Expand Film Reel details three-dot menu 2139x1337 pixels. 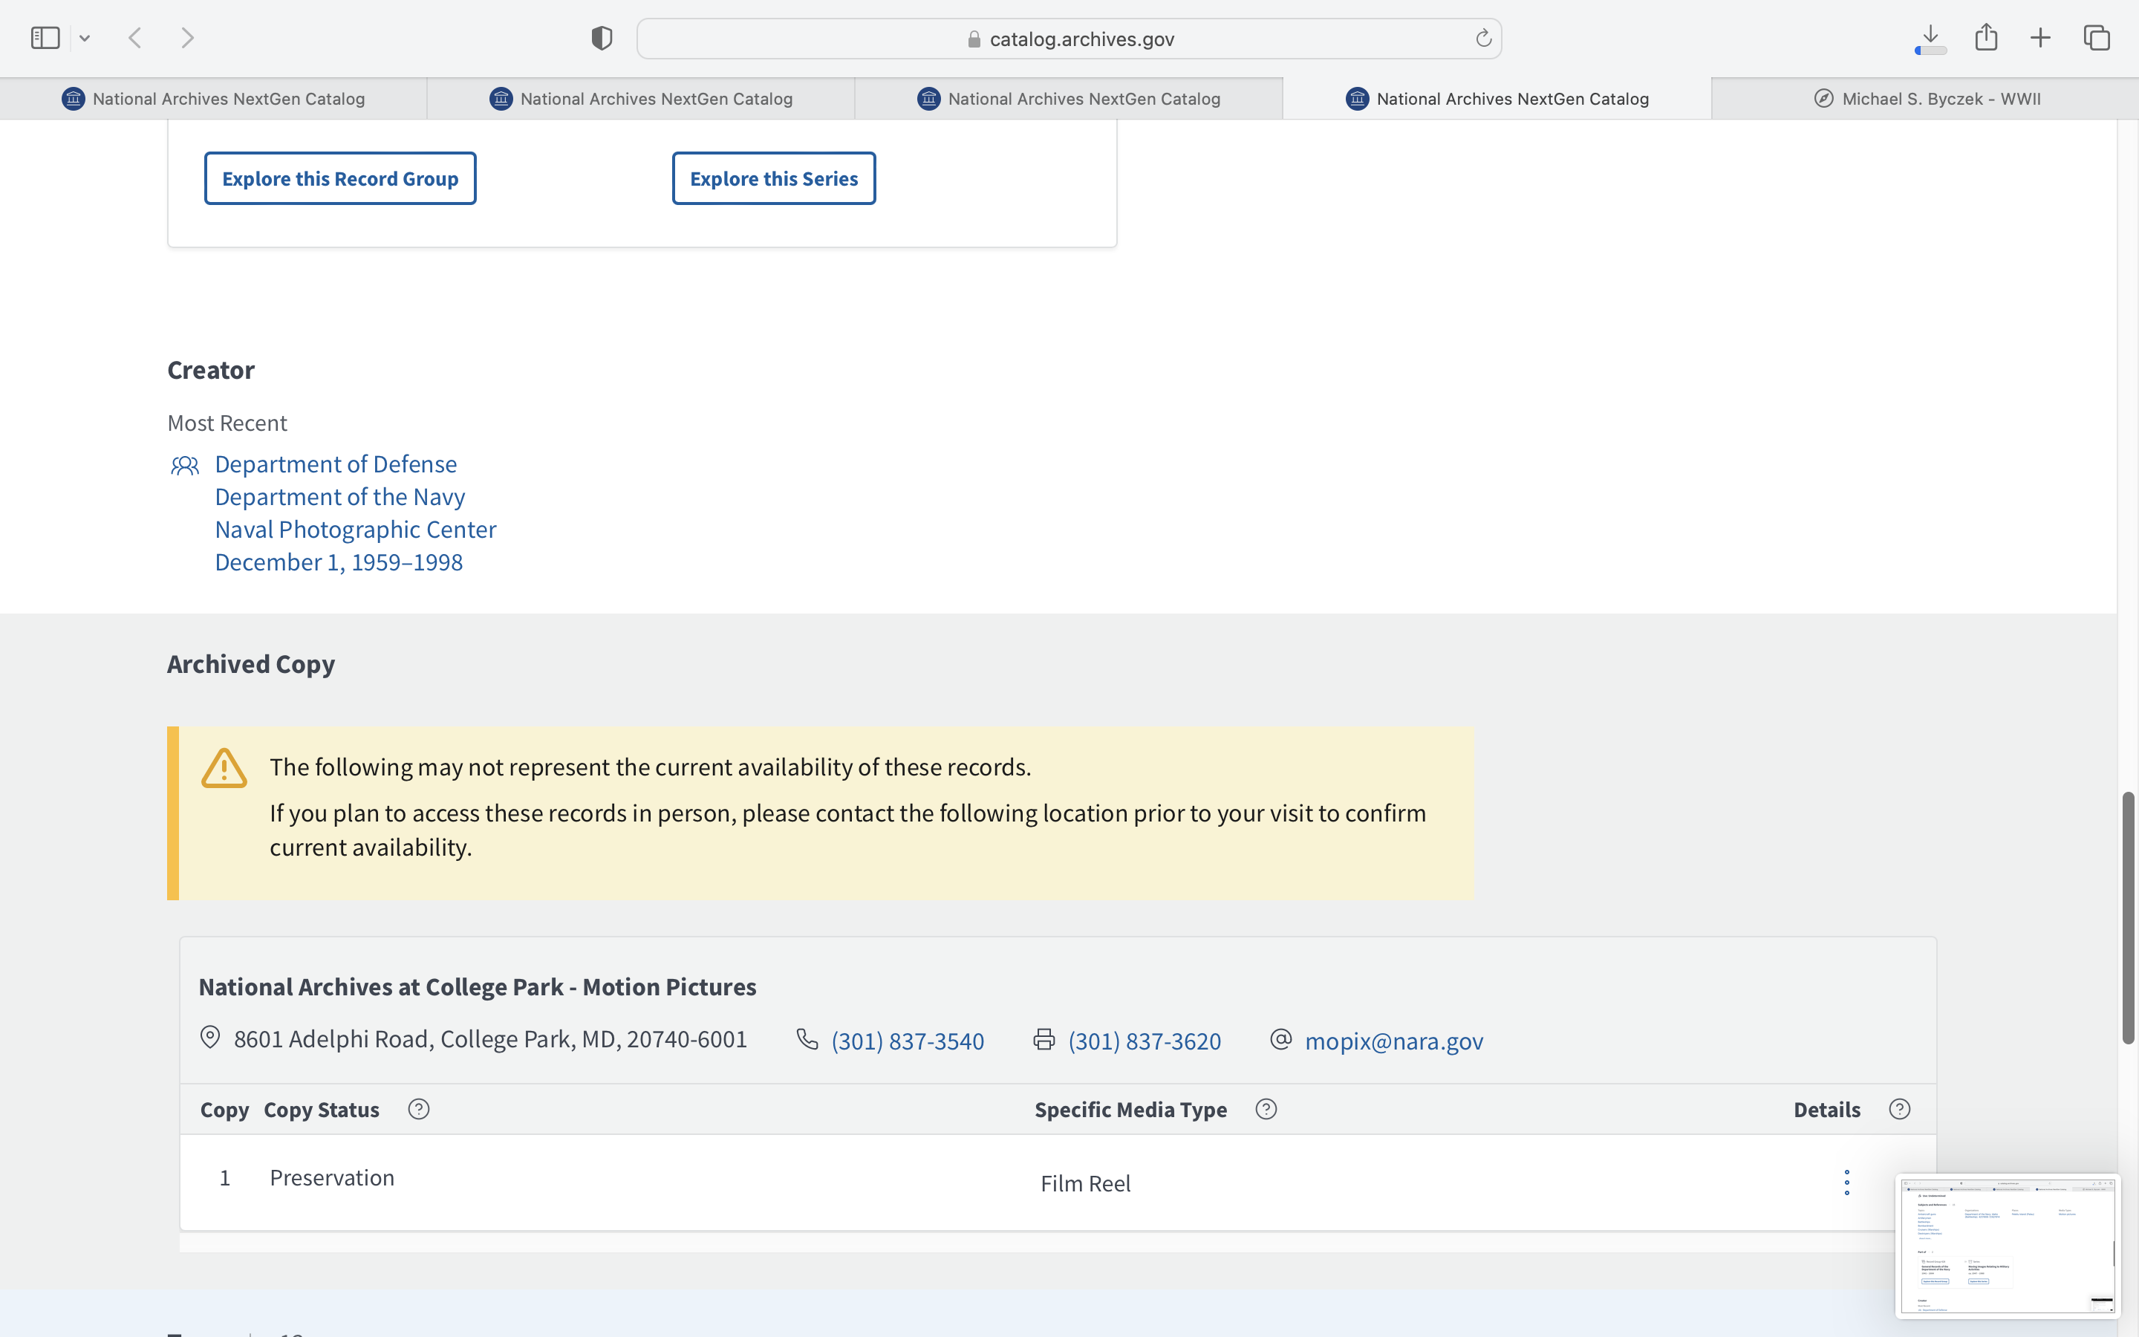pos(1846,1183)
